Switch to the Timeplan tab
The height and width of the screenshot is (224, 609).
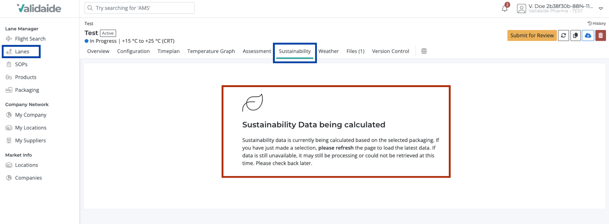click(x=169, y=51)
